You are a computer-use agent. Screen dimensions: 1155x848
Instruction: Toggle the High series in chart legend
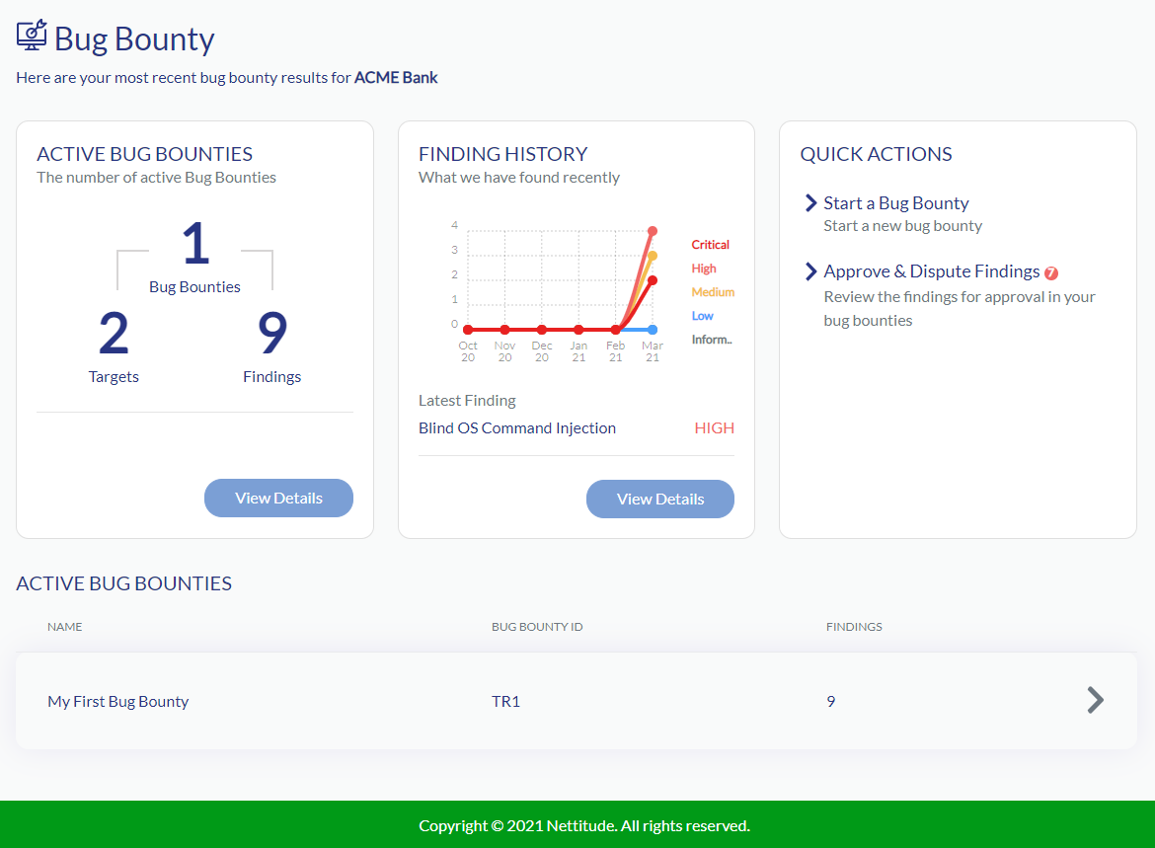click(x=704, y=269)
